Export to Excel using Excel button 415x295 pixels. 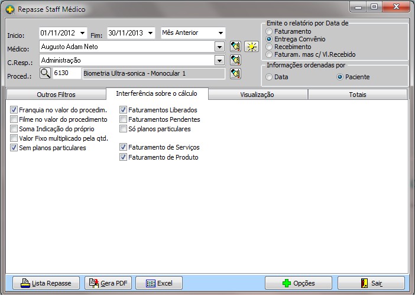click(159, 283)
